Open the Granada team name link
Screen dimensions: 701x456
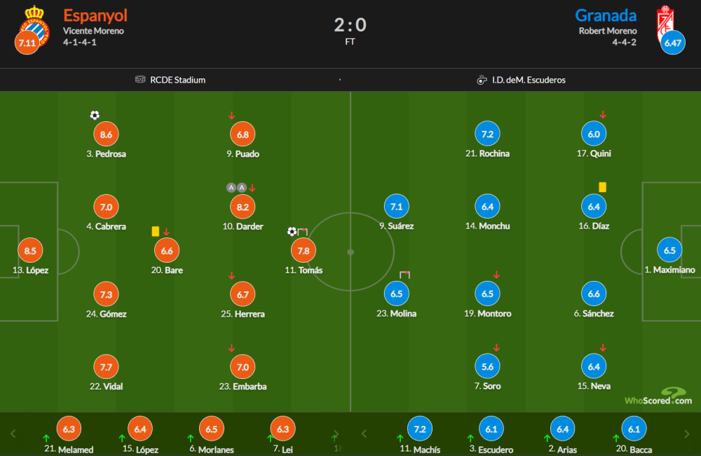coord(606,15)
